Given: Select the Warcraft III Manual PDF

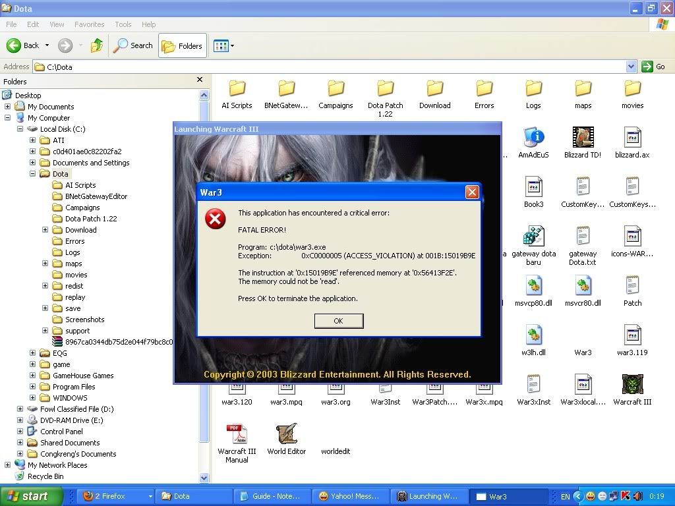Looking at the screenshot, I should point(237,434).
